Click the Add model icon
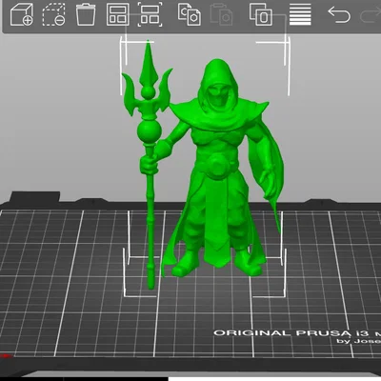The height and width of the screenshot is (381, 381). pyautogui.click(x=22, y=14)
